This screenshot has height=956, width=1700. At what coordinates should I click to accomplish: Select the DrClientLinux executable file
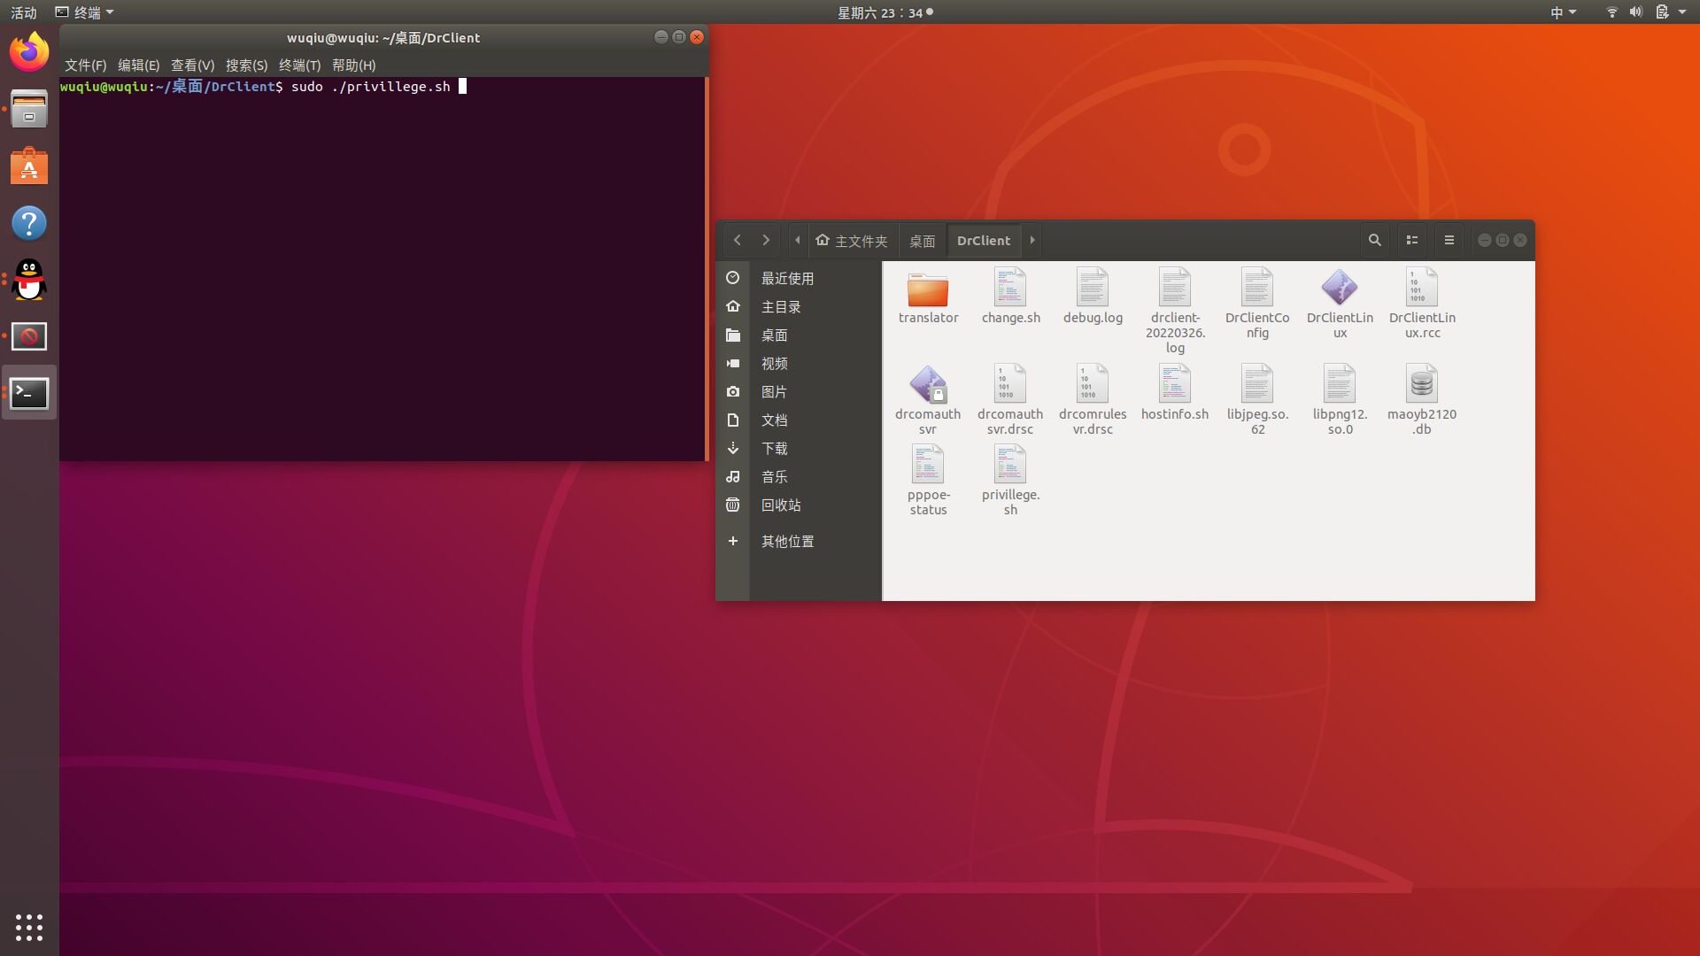[x=1340, y=288]
